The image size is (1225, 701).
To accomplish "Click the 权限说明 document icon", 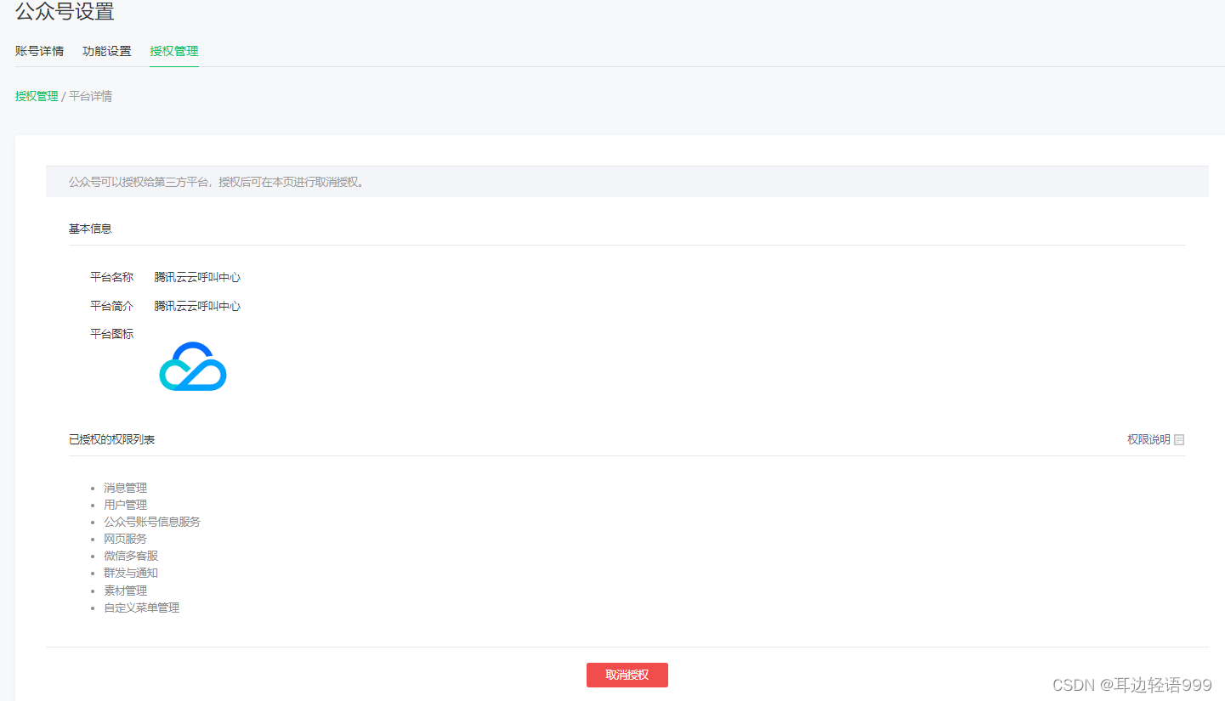I will (x=1179, y=439).
